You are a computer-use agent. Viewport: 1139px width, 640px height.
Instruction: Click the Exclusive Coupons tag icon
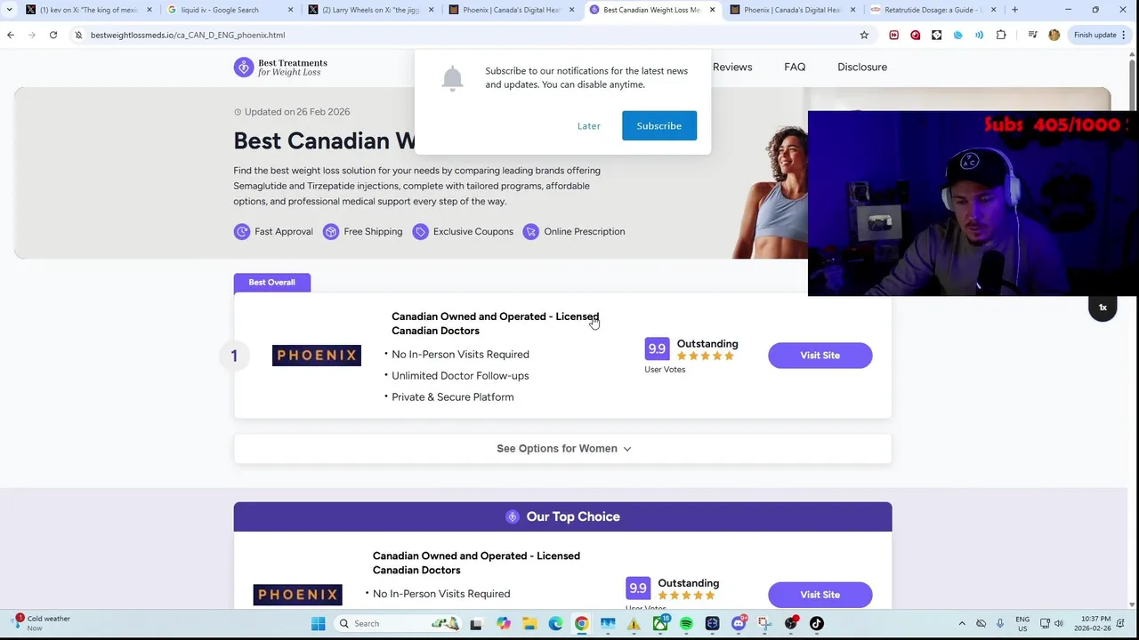pyautogui.click(x=420, y=231)
